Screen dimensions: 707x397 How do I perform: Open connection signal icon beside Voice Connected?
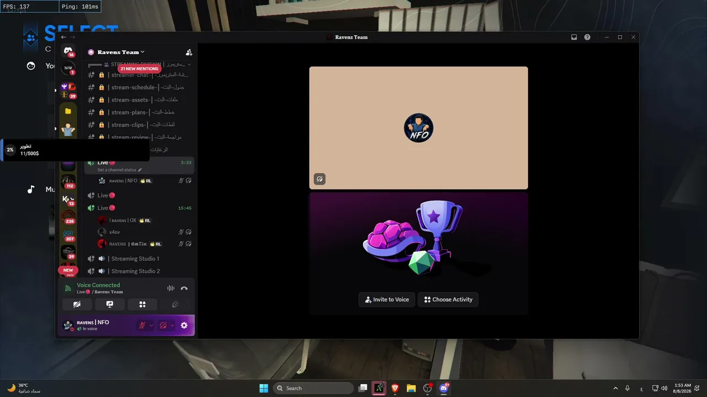(x=68, y=288)
